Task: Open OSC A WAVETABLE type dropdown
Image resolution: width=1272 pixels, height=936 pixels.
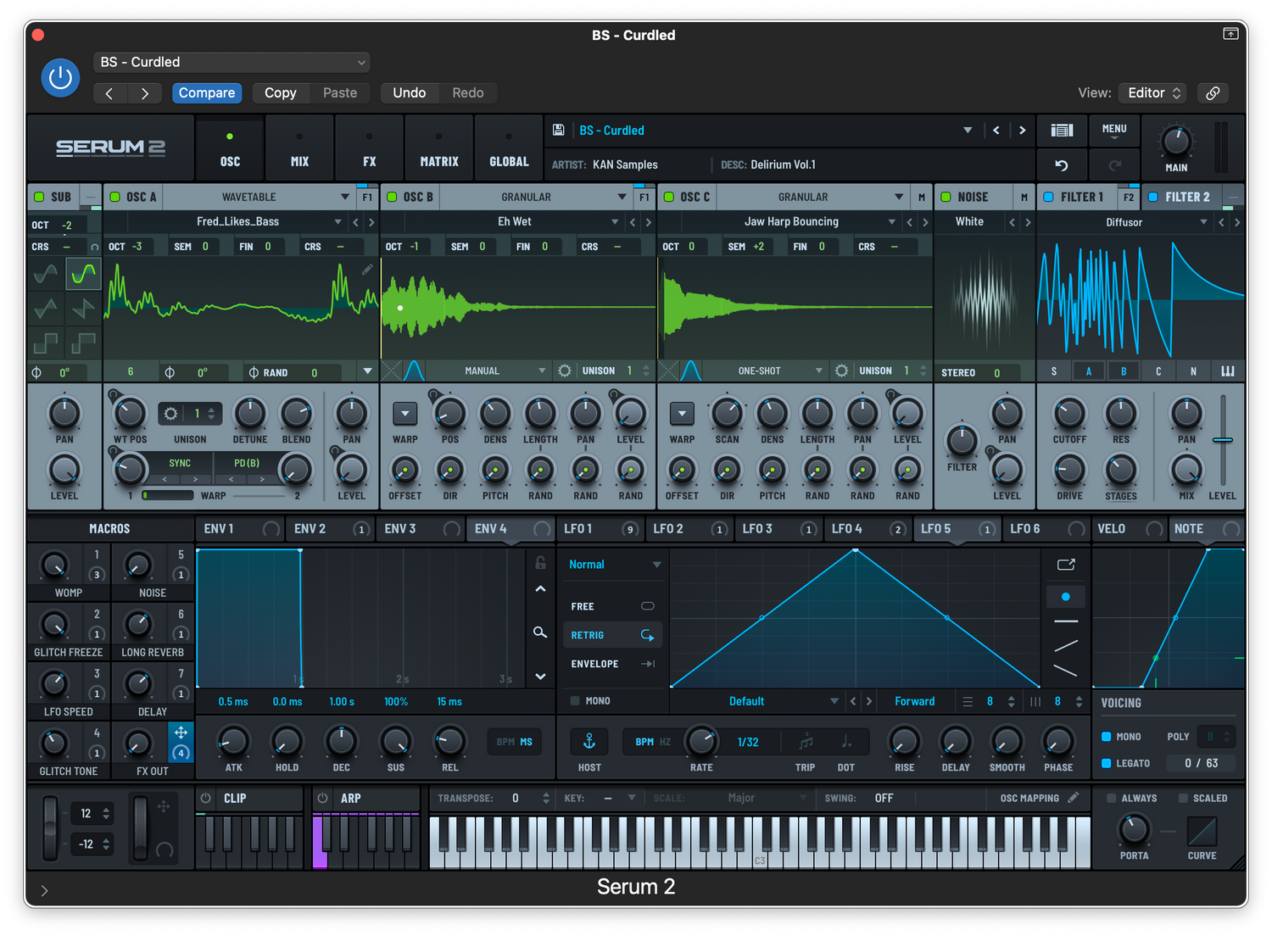Action: tap(259, 197)
